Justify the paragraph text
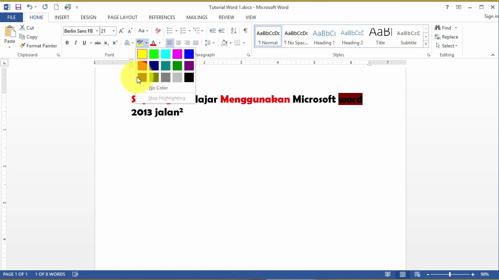The width and height of the screenshot is (499, 280). [196, 43]
